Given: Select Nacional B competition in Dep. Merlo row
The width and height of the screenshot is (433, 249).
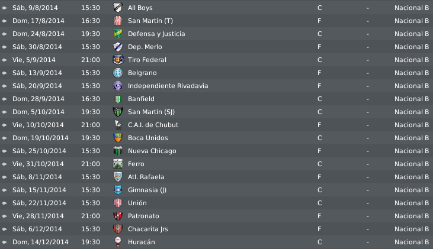Looking at the screenshot, I should 412,47.
